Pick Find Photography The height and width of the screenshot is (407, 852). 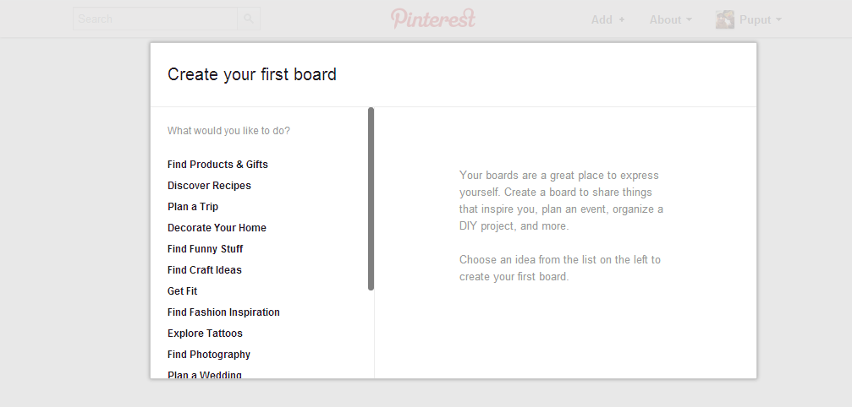(x=209, y=355)
